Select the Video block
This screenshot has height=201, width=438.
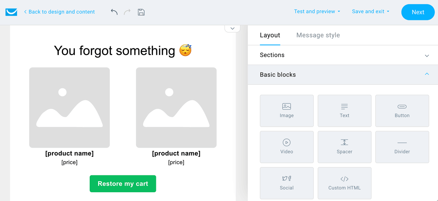point(287,147)
